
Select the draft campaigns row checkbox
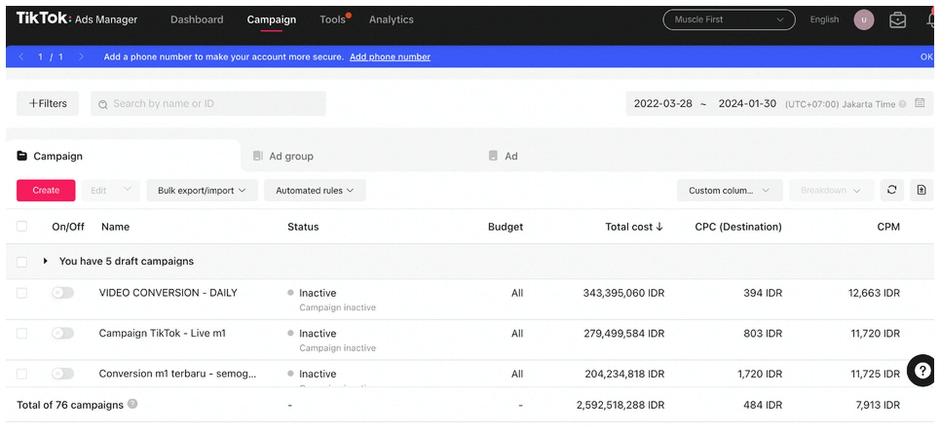(22, 262)
